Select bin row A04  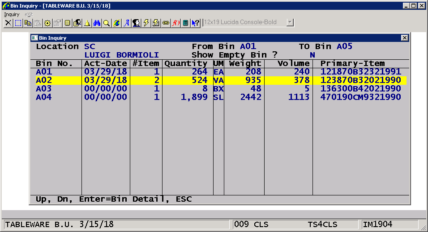click(221, 97)
